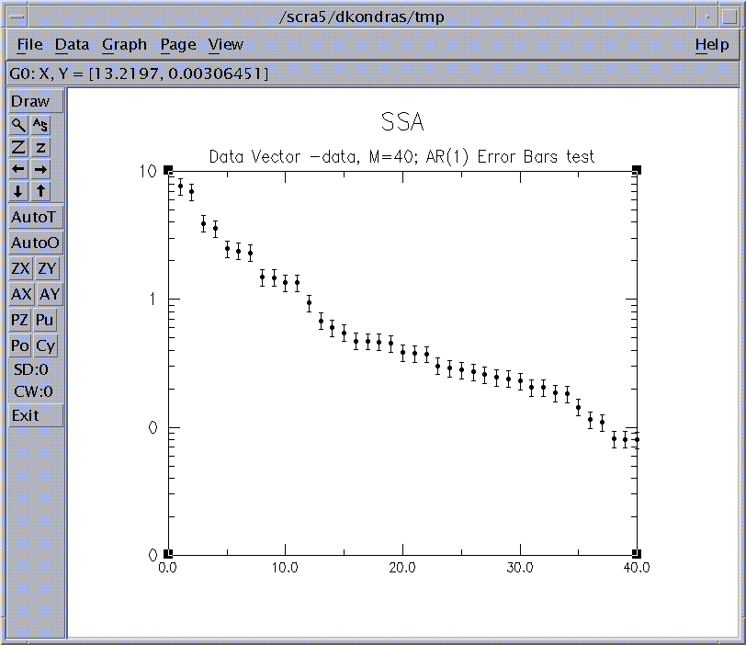746x645 pixels.
Task: Click the small z zoom-out button
Action: [42, 147]
